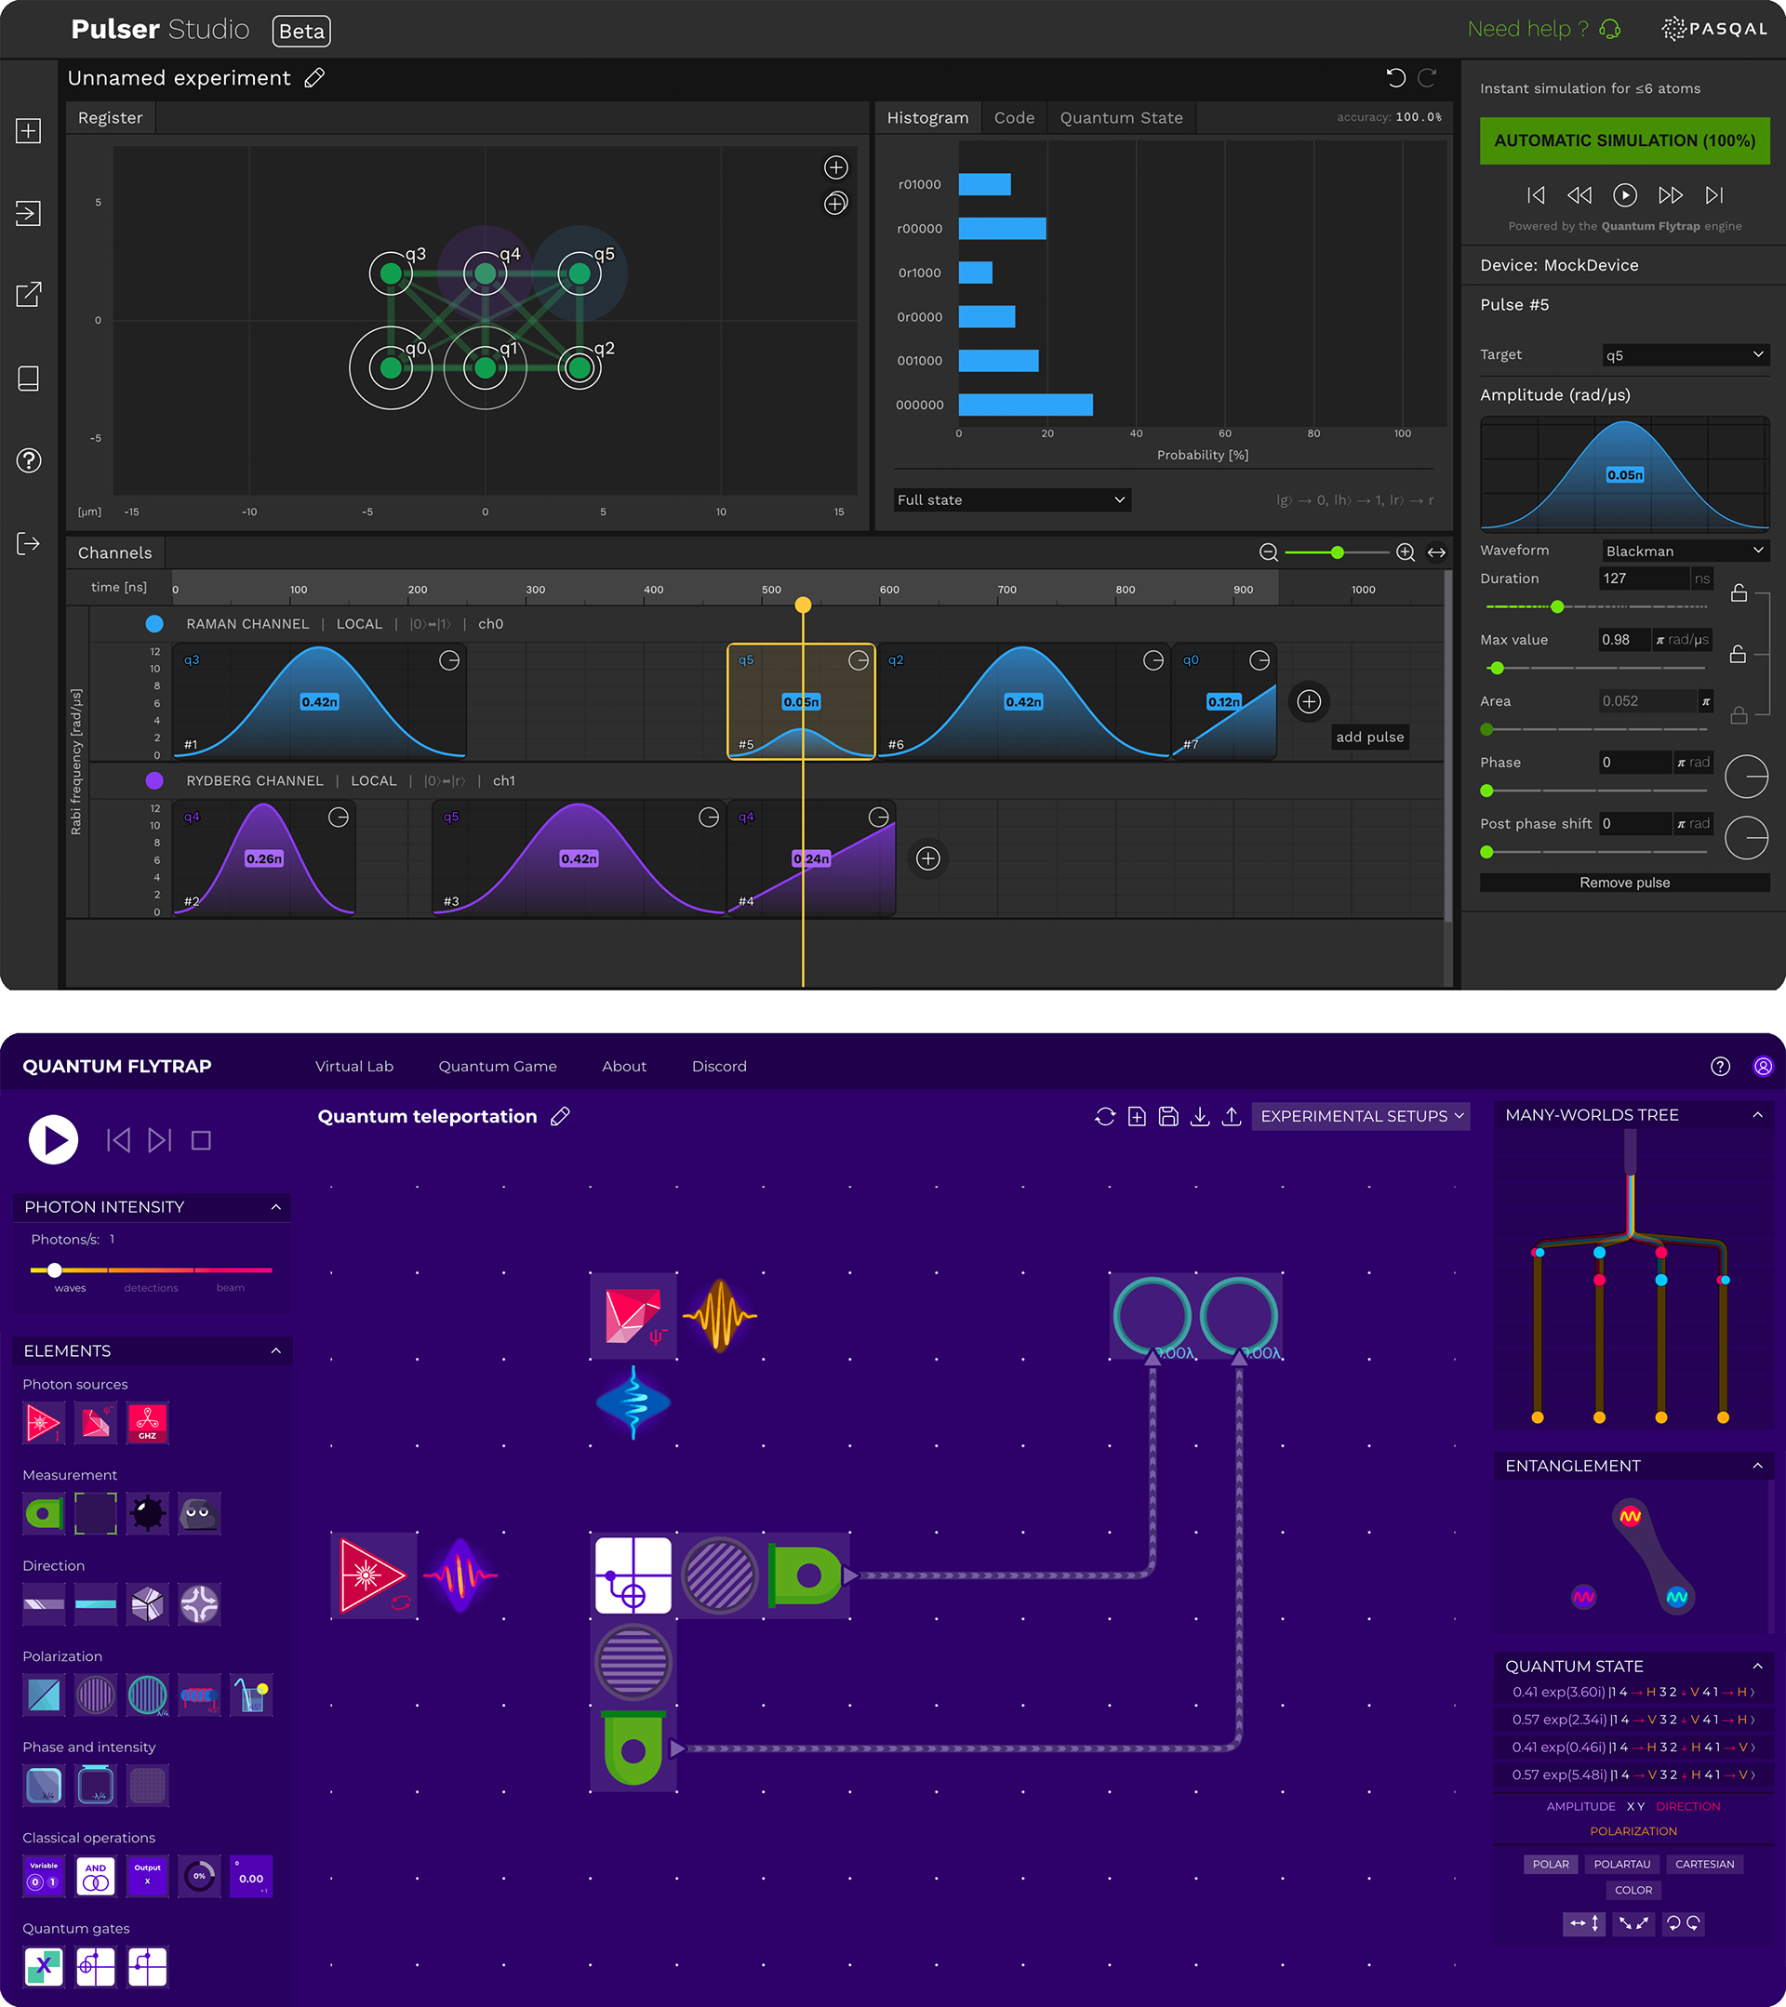Click the headset icon beside Need help

point(1610,30)
